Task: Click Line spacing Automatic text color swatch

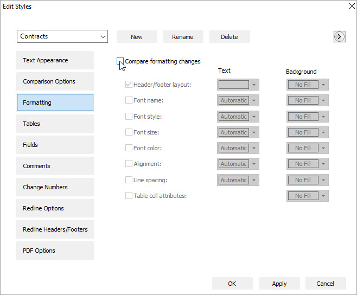Action: click(x=234, y=180)
